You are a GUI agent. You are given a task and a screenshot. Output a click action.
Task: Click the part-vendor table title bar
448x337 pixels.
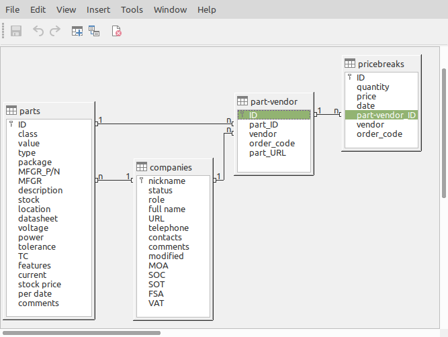pyautogui.click(x=273, y=101)
